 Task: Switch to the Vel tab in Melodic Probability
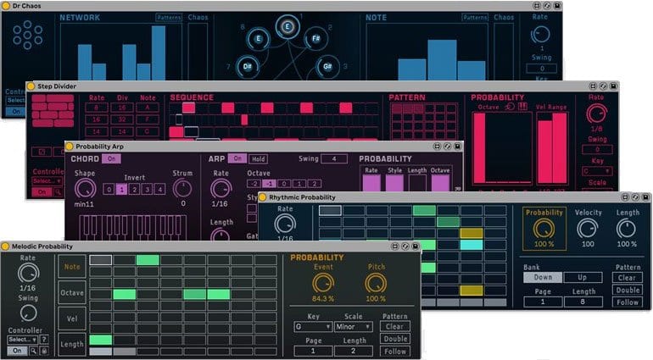(72, 318)
